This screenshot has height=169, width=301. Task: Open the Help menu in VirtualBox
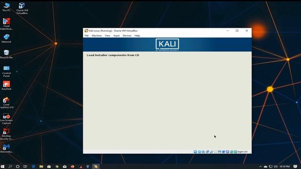(x=137, y=36)
